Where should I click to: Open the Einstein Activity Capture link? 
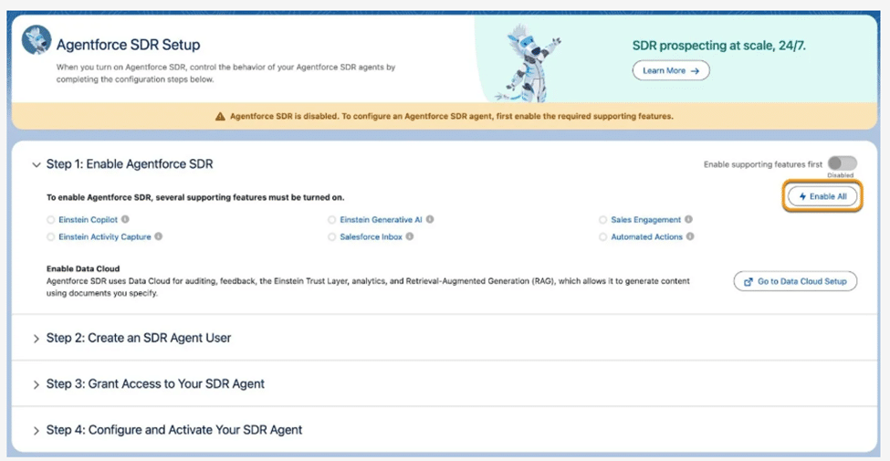click(x=105, y=236)
